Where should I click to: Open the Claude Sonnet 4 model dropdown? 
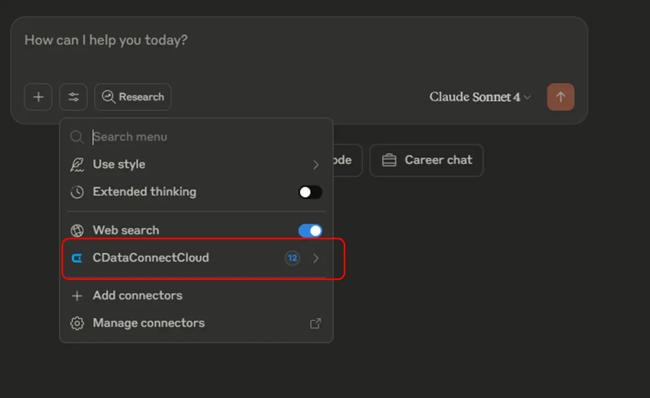480,97
